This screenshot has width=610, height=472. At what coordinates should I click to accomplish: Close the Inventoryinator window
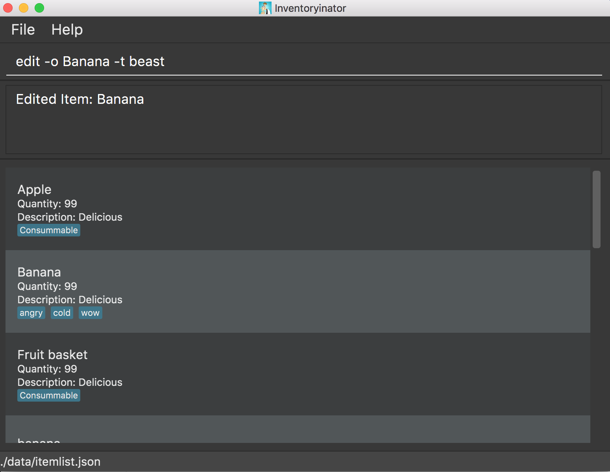point(8,8)
